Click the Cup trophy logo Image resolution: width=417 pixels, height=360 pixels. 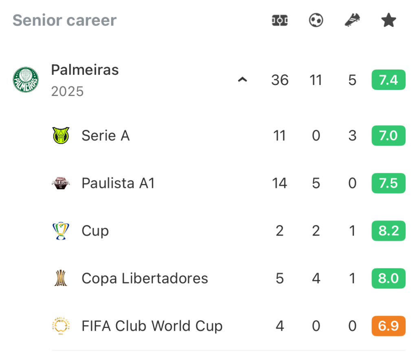tap(61, 231)
